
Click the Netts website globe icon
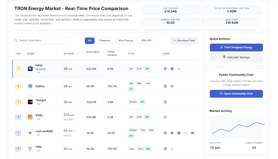pos(165,69)
